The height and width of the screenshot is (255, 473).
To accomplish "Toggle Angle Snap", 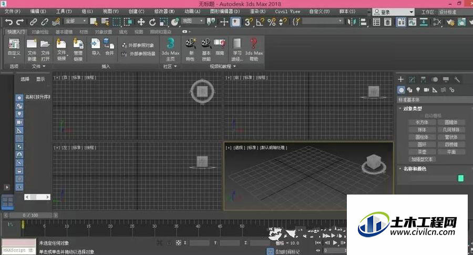I will 260,22.
